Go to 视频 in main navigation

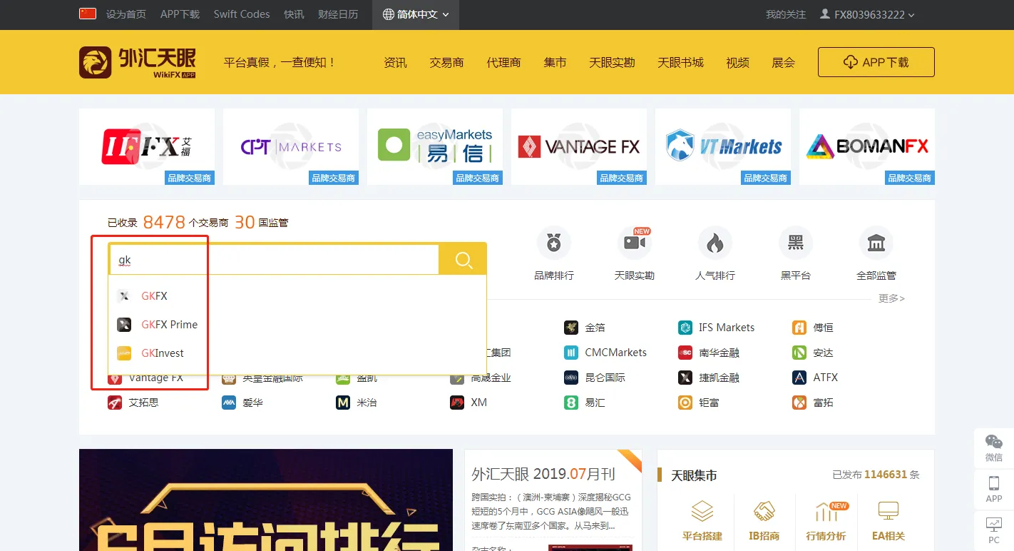coord(737,62)
